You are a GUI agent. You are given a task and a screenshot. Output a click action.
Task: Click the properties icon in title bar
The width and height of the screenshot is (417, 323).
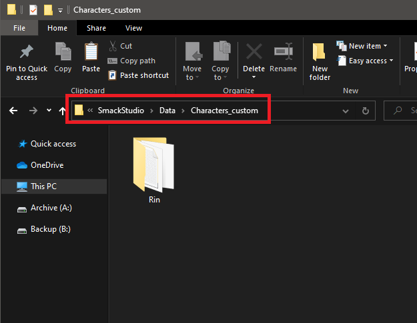(x=33, y=10)
